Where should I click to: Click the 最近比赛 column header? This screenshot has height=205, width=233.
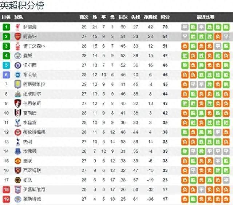tap(205, 17)
